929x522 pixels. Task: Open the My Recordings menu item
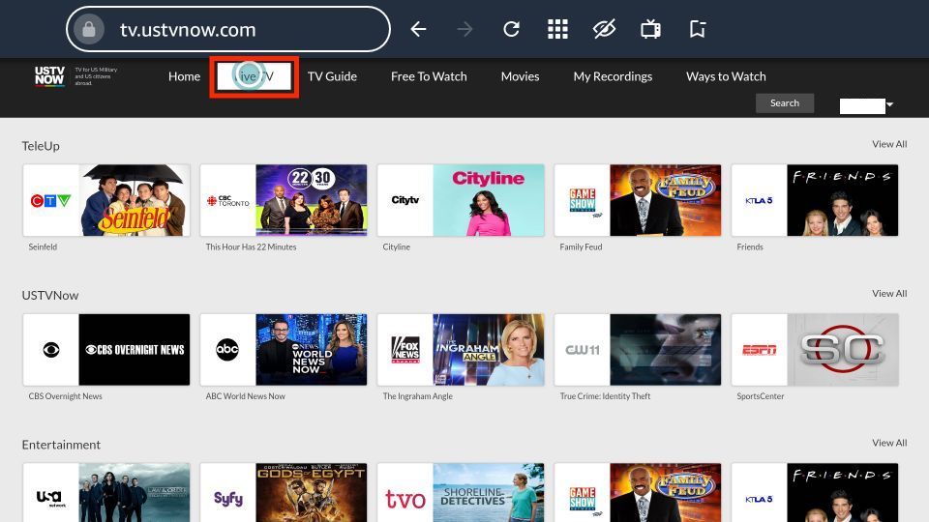613,76
